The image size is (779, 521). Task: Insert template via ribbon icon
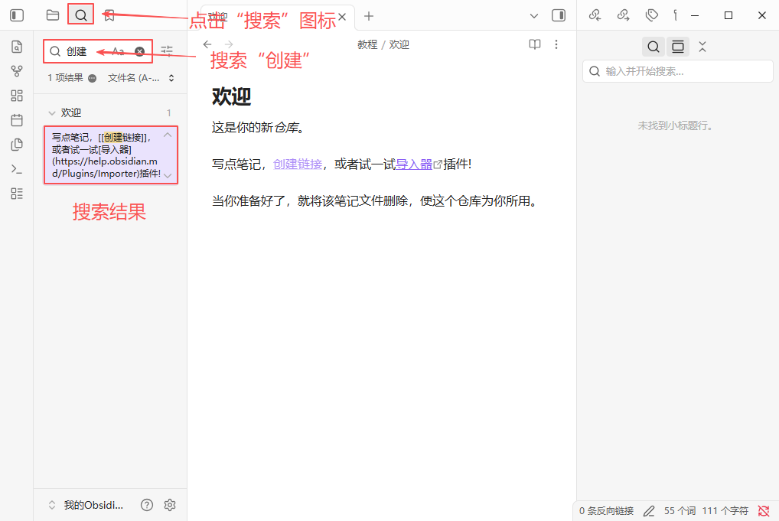tap(17, 145)
